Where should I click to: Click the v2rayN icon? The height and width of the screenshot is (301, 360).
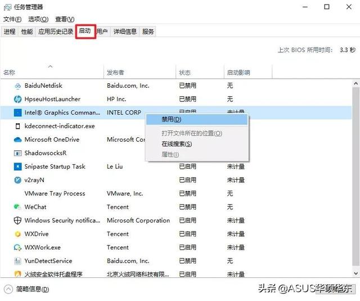pos(17,180)
